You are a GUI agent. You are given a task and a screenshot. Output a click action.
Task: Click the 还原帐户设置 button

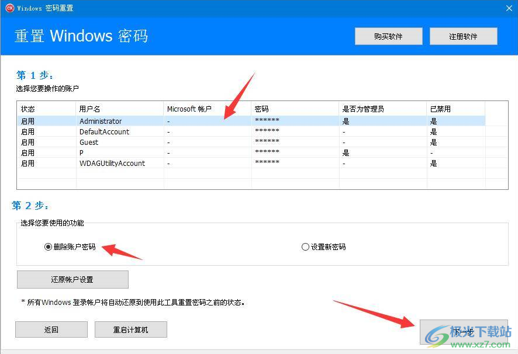72,279
